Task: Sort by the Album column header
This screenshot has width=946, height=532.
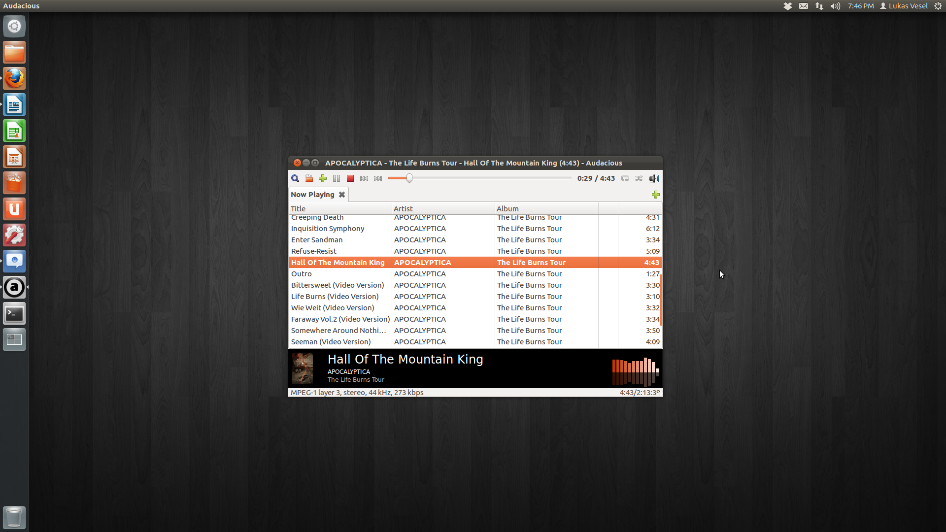Action: coord(546,209)
